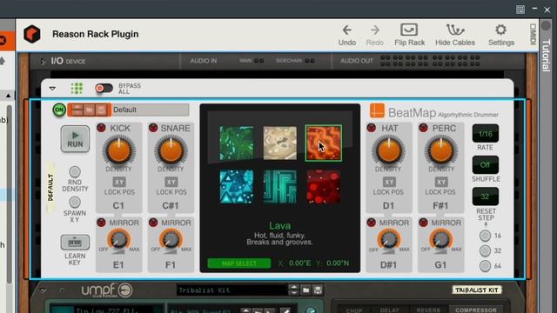Image resolution: width=557 pixels, height=313 pixels.
Task: Click the Reason Rack Plugin logo icon
Action: (32, 34)
